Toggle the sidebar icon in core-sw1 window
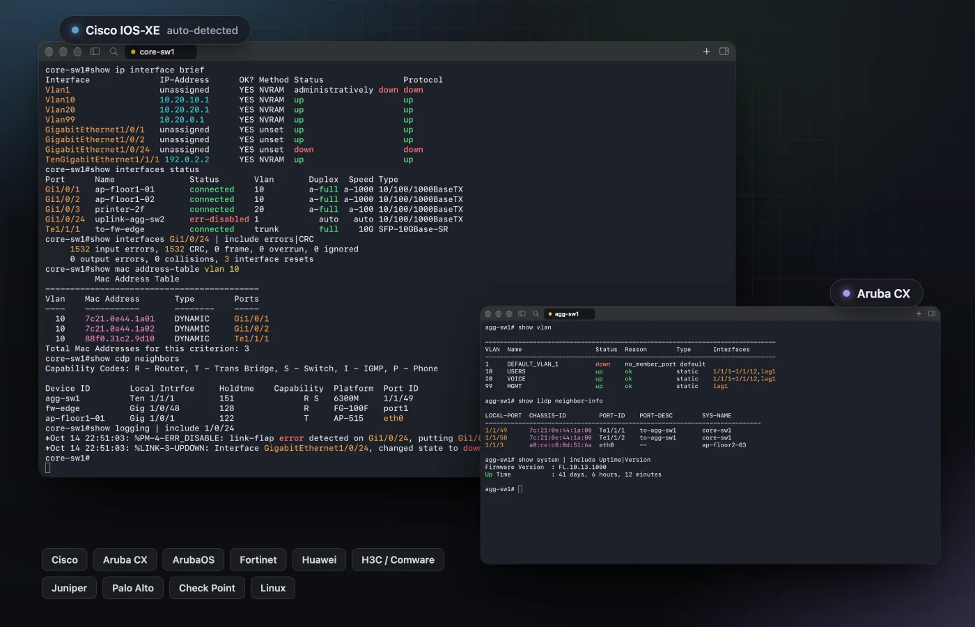This screenshot has width=975, height=627. pyautogui.click(x=95, y=52)
